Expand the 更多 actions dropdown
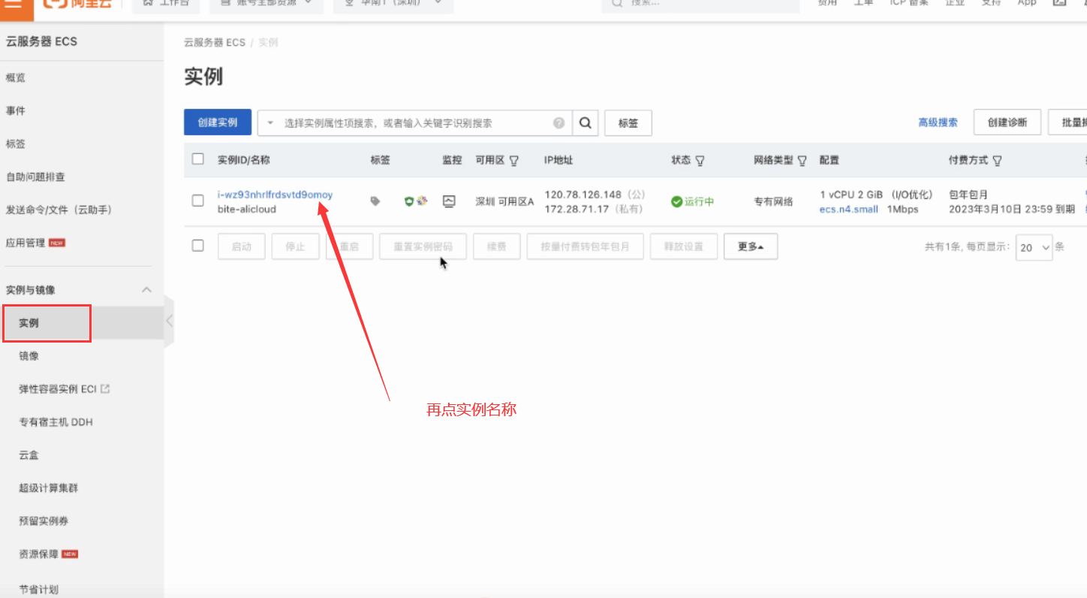Viewport: 1087px width, 598px height. 751,246
